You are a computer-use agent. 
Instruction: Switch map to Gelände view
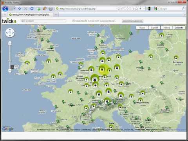[179, 27]
